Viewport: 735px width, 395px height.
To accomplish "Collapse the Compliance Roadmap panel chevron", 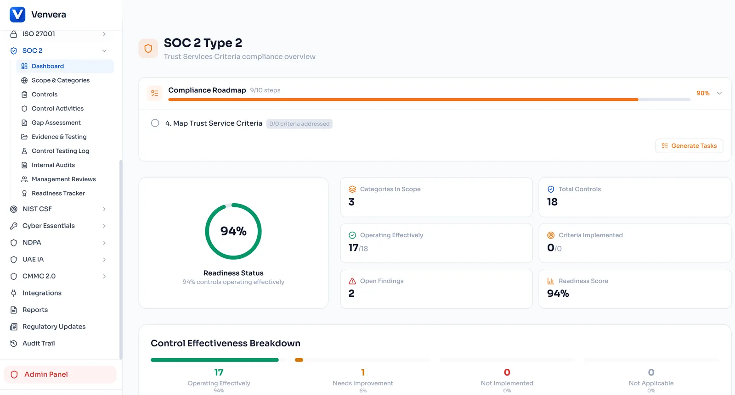I will 719,93.
